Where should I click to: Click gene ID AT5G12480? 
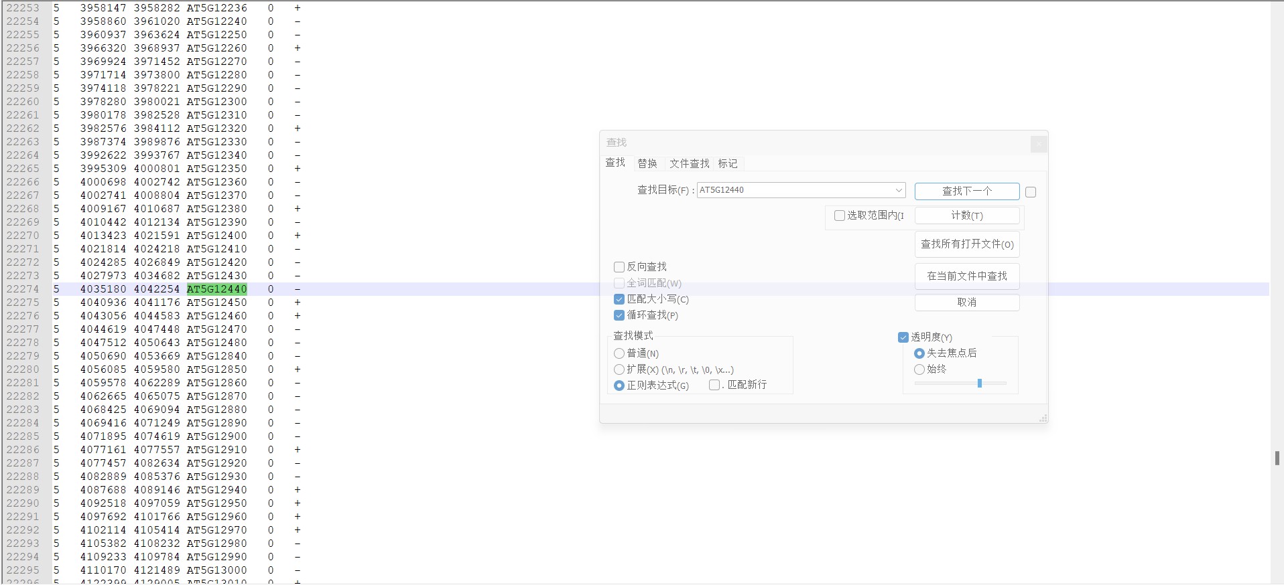click(216, 343)
